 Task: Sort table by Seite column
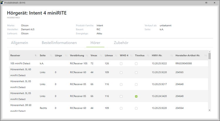pyautogui.click(x=51, y=55)
